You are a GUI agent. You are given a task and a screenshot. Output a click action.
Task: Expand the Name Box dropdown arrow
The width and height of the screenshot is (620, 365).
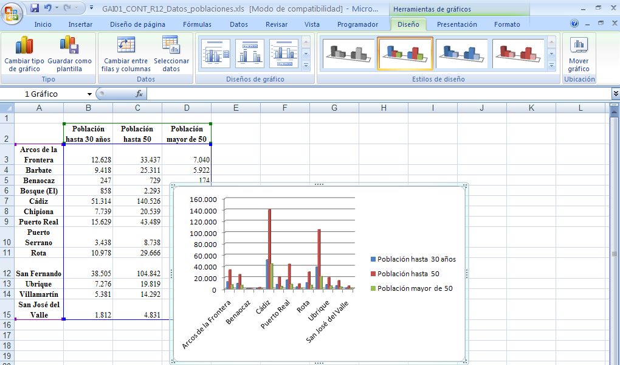click(x=89, y=94)
